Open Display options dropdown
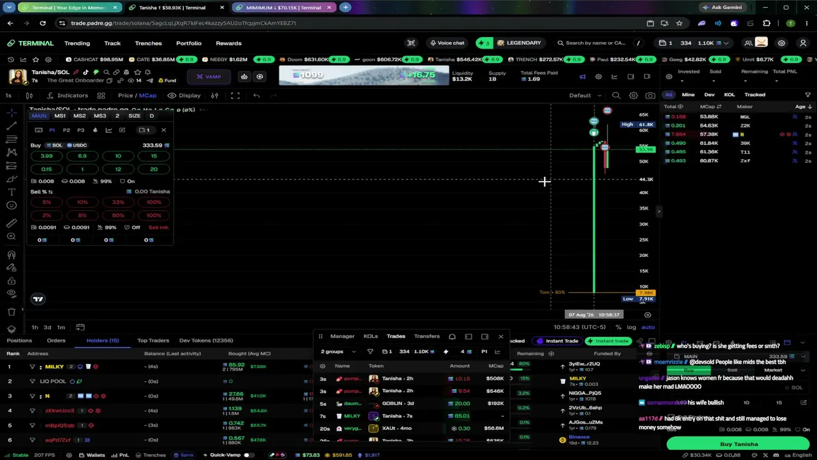817x460 pixels. (x=184, y=95)
